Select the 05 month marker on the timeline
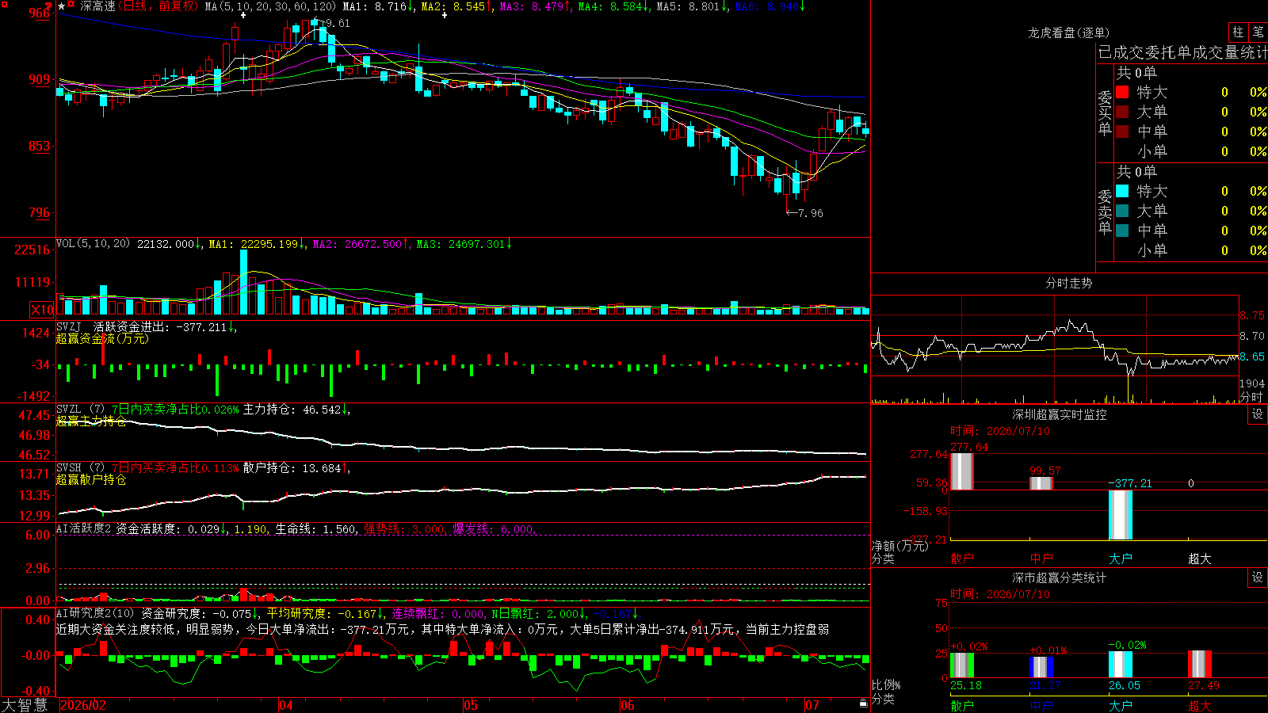 coord(471,705)
